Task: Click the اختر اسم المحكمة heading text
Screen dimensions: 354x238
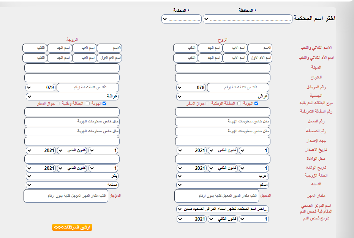Action: (x=314, y=19)
